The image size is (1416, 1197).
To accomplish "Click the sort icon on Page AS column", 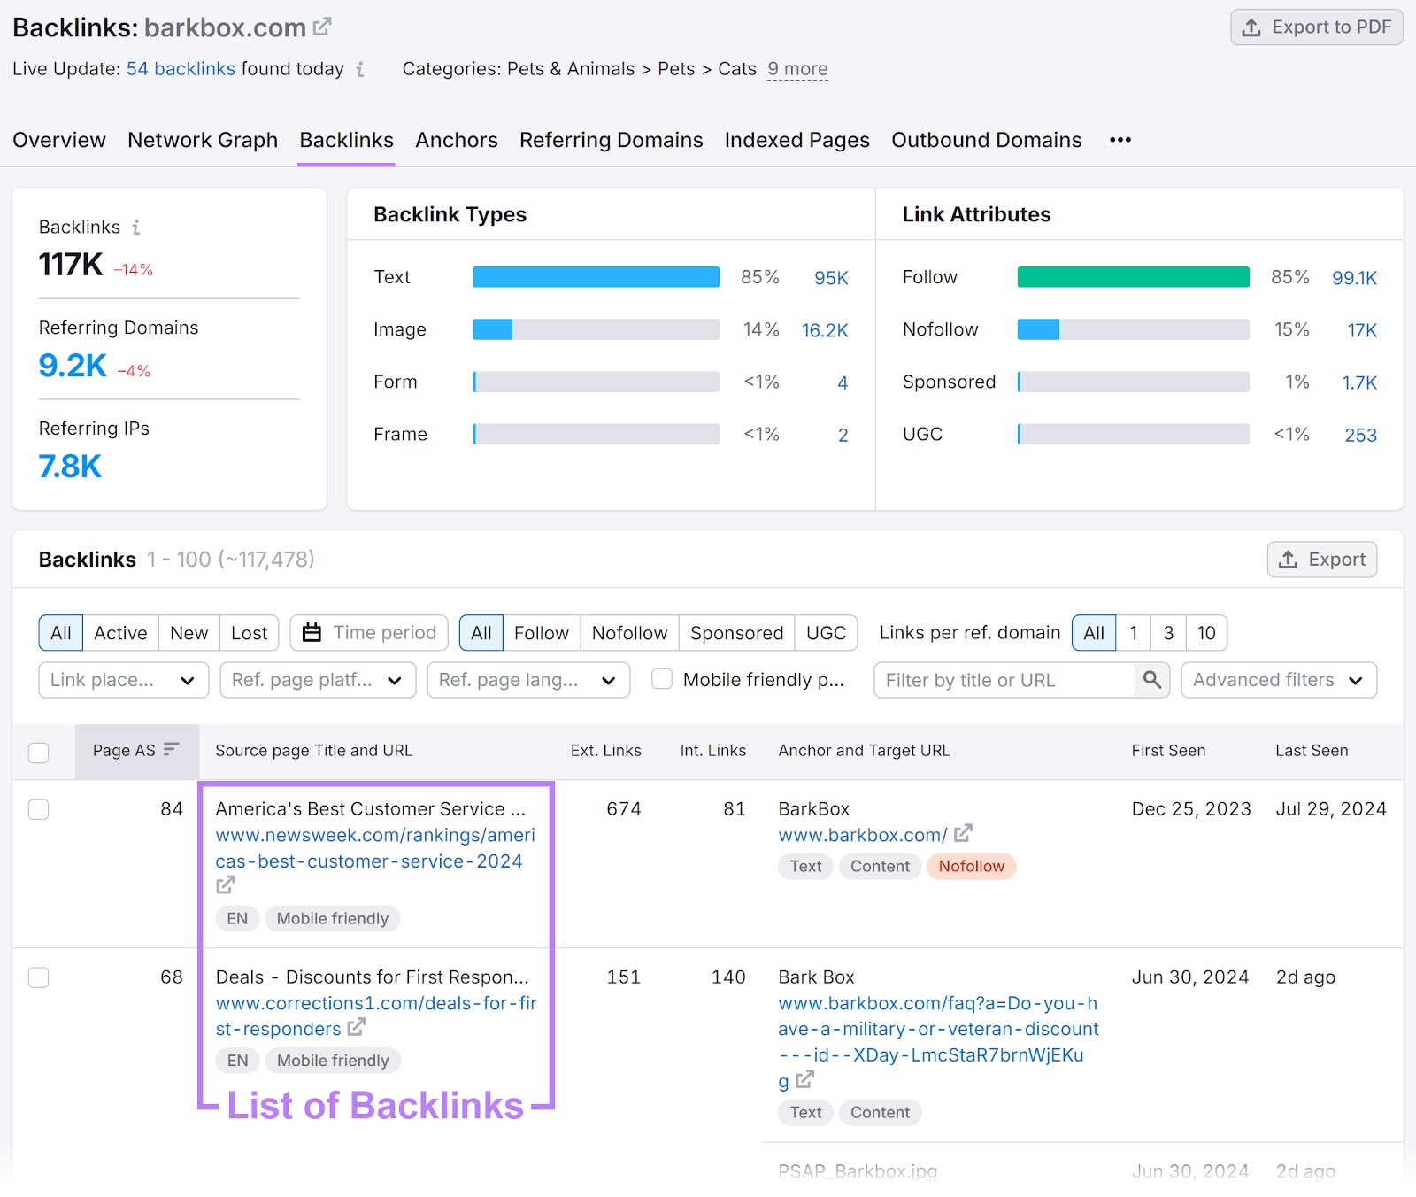I will (x=172, y=750).
